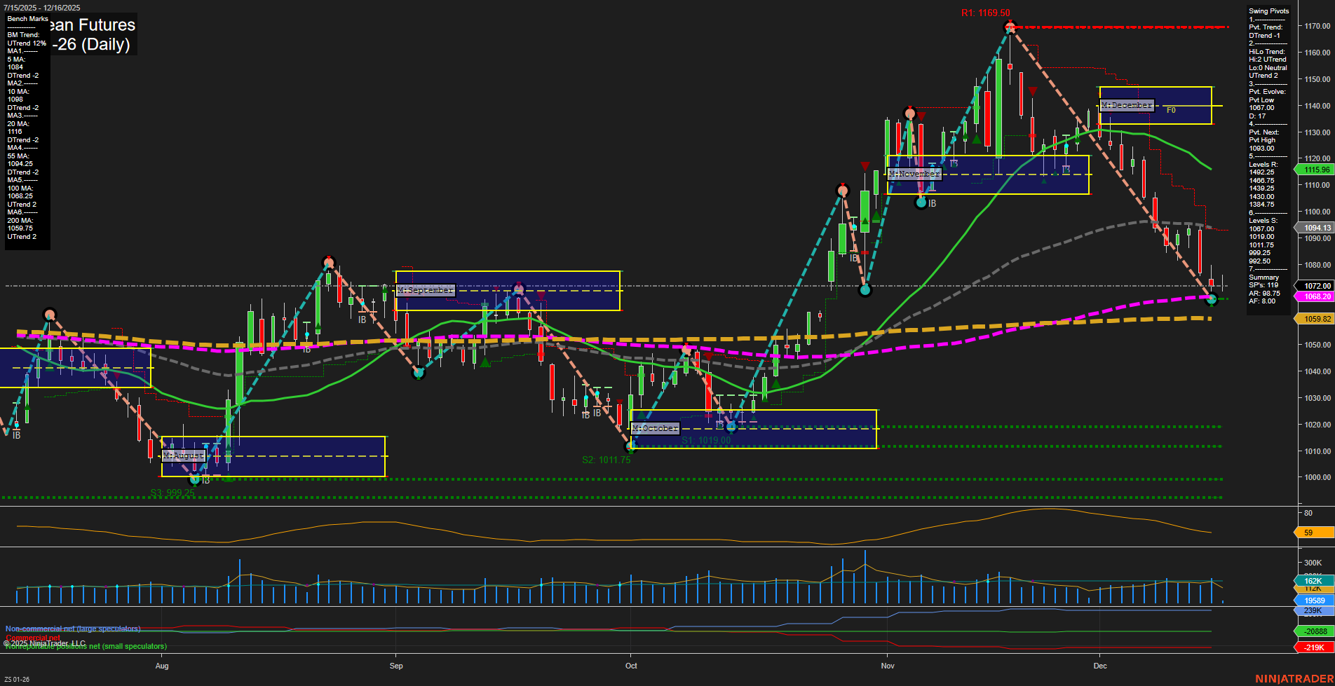
Task: Click the teal pivot dot at the latest swing low
Action: (1211, 300)
